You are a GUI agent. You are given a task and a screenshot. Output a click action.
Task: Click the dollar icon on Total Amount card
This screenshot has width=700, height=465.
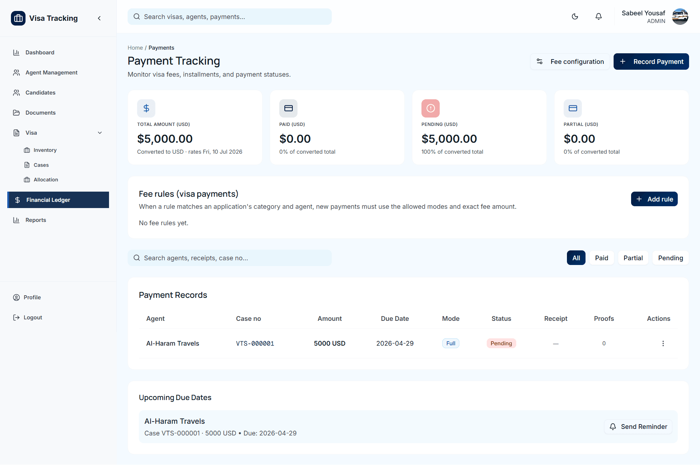[x=146, y=108]
